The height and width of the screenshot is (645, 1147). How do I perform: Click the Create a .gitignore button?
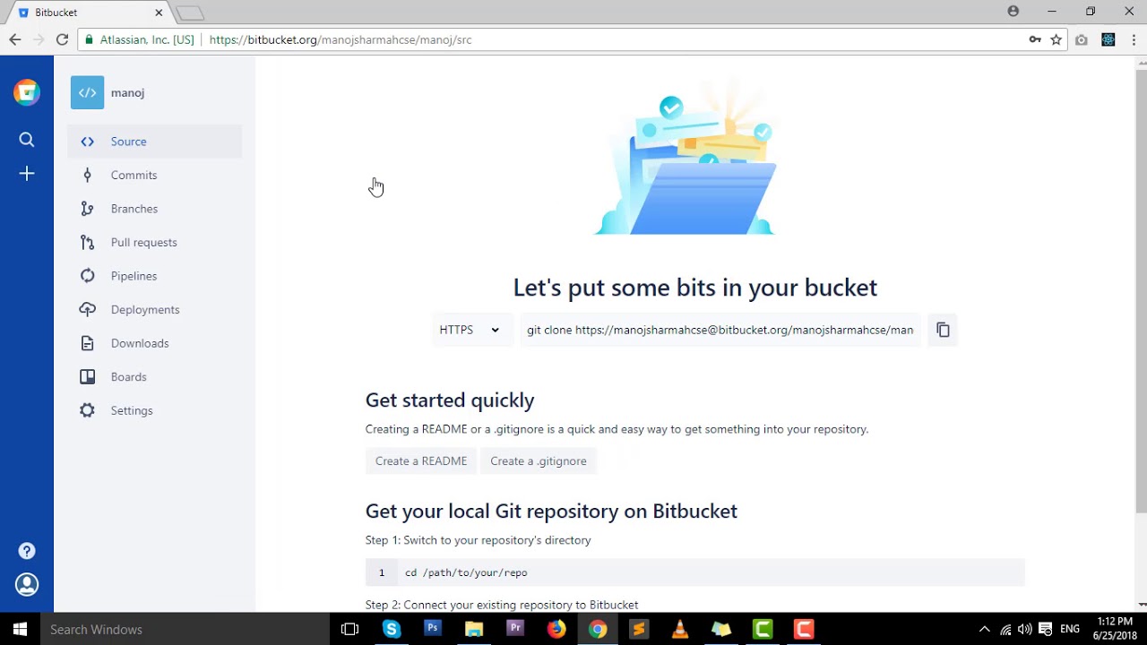(539, 460)
